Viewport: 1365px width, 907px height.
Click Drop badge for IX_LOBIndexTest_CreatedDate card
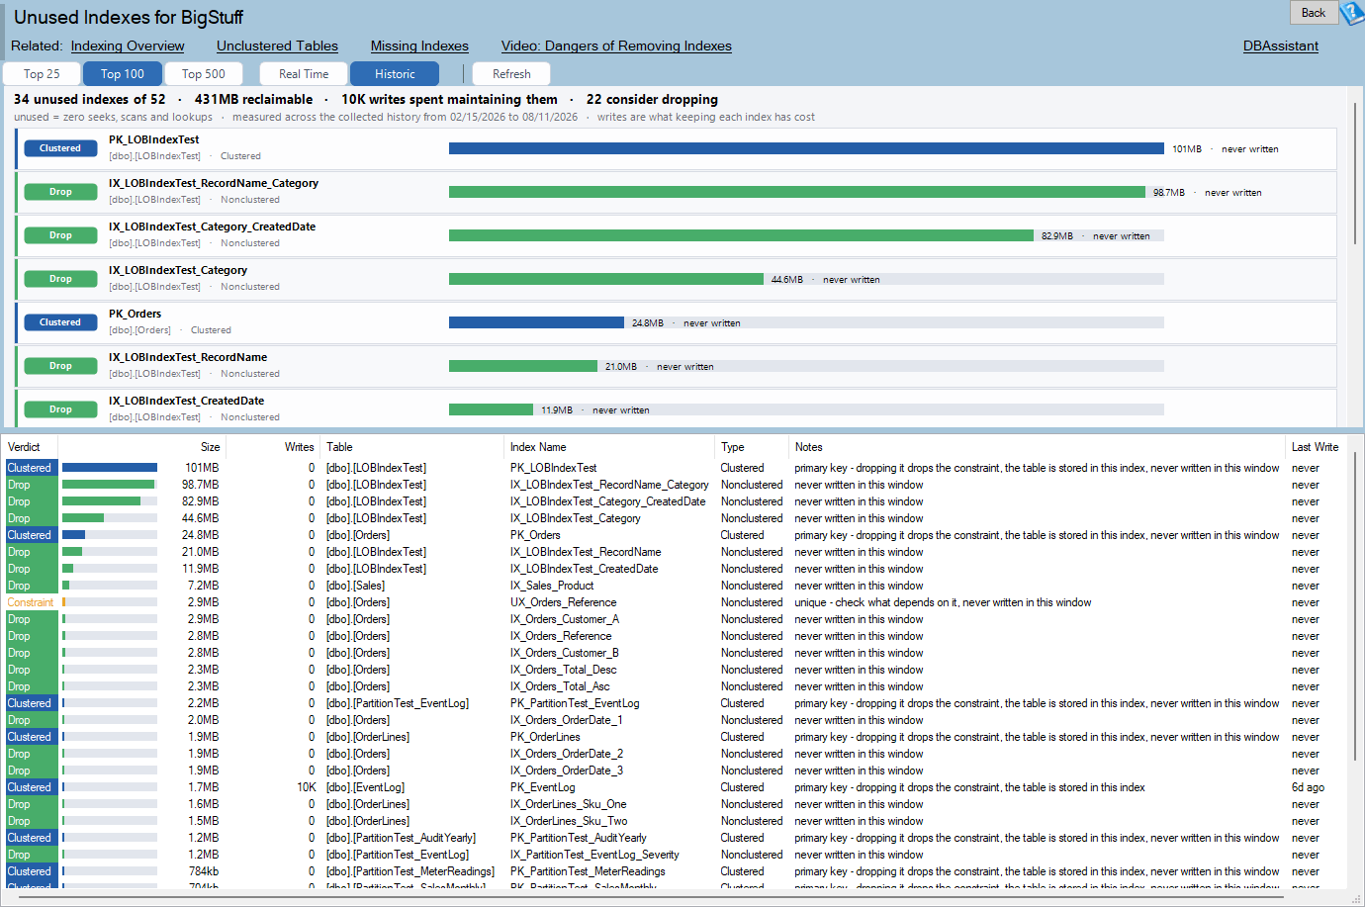click(60, 409)
